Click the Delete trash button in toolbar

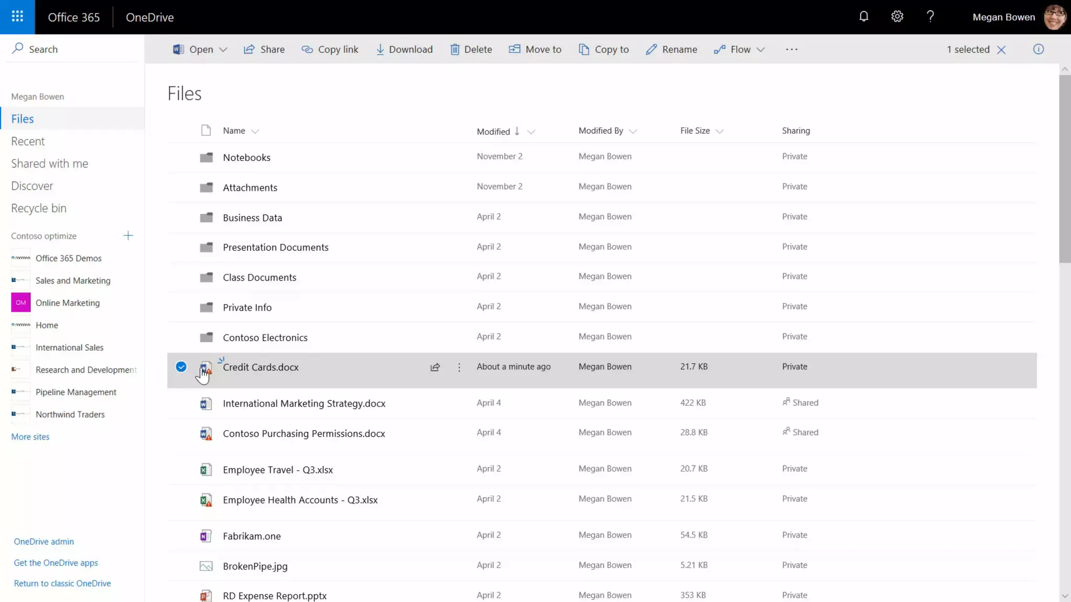[x=471, y=49]
